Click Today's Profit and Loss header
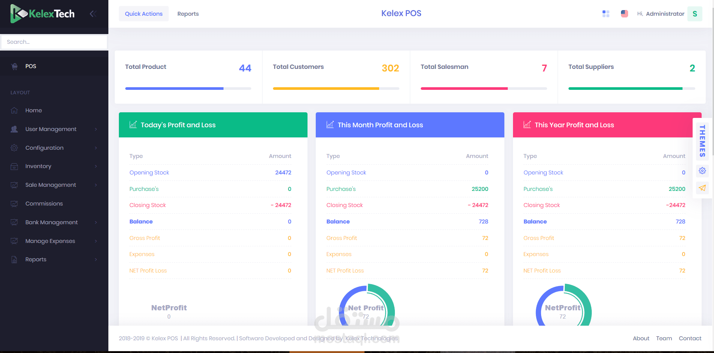 coord(213,125)
